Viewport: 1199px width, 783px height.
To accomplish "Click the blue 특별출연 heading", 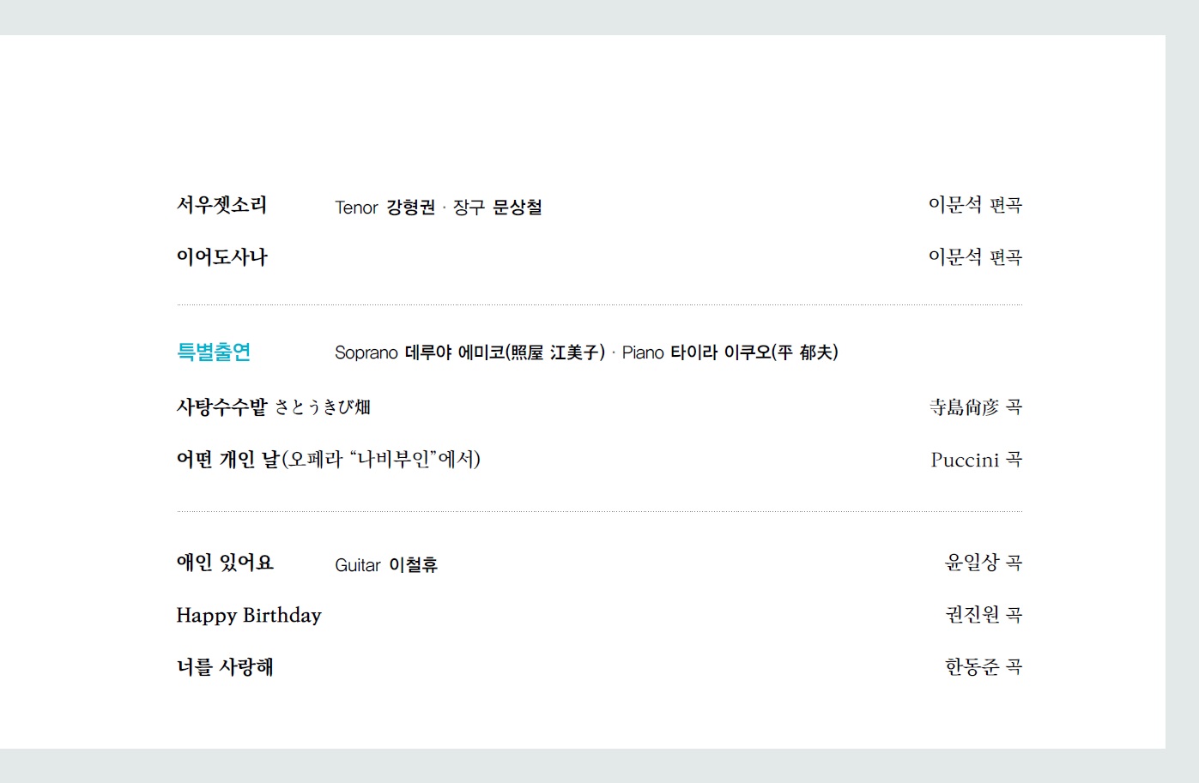I will [x=214, y=352].
